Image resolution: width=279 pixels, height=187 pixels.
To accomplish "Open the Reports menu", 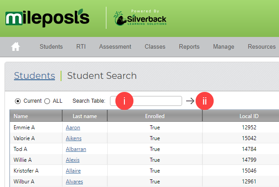I will [189, 46].
